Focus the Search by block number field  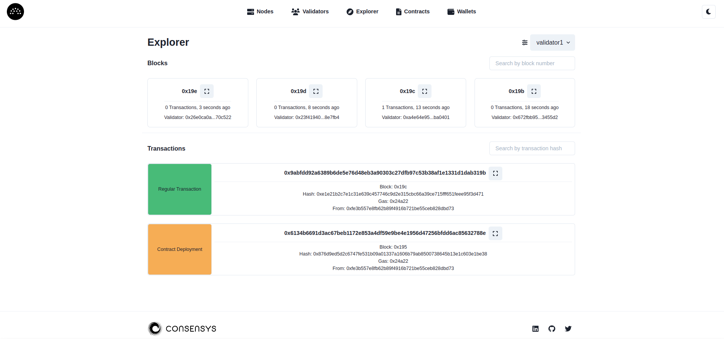pyautogui.click(x=532, y=63)
